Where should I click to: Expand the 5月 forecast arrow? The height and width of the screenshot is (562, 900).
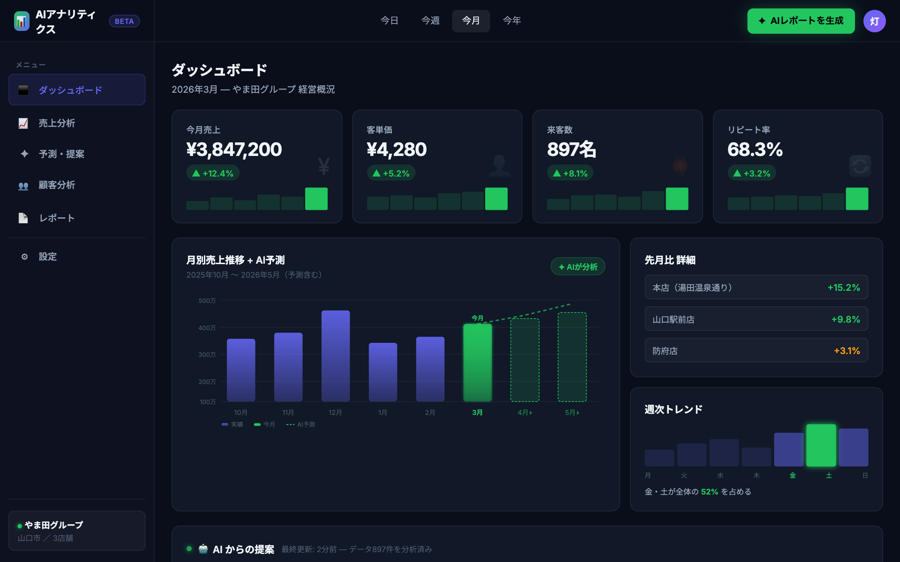click(577, 413)
